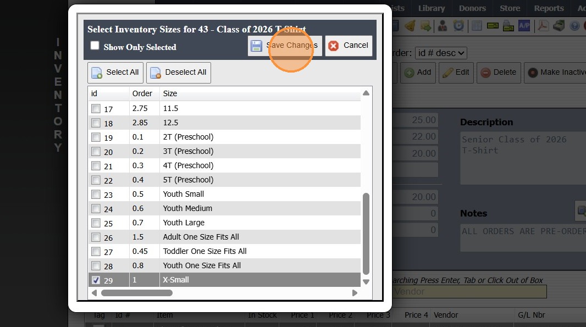Uncheck the X-Small row checkbox

pos(96,280)
